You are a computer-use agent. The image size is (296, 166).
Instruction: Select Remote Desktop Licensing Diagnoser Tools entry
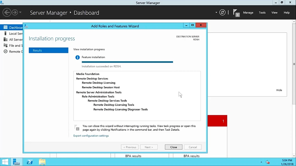121,109
